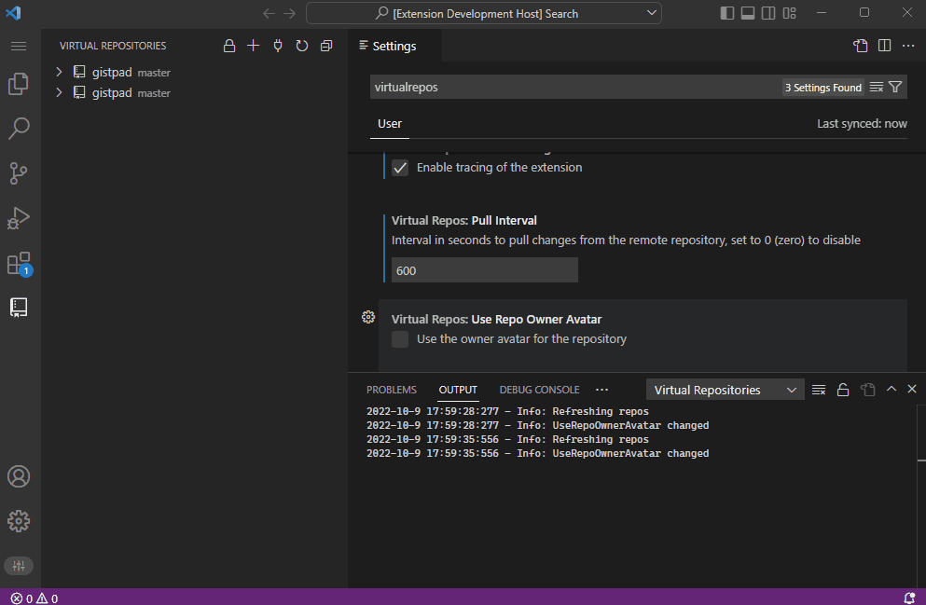The height and width of the screenshot is (605, 926).
Task: Click log line at 17:59:28:277 Refreshing repos
Action: click(x=507, y=411)
